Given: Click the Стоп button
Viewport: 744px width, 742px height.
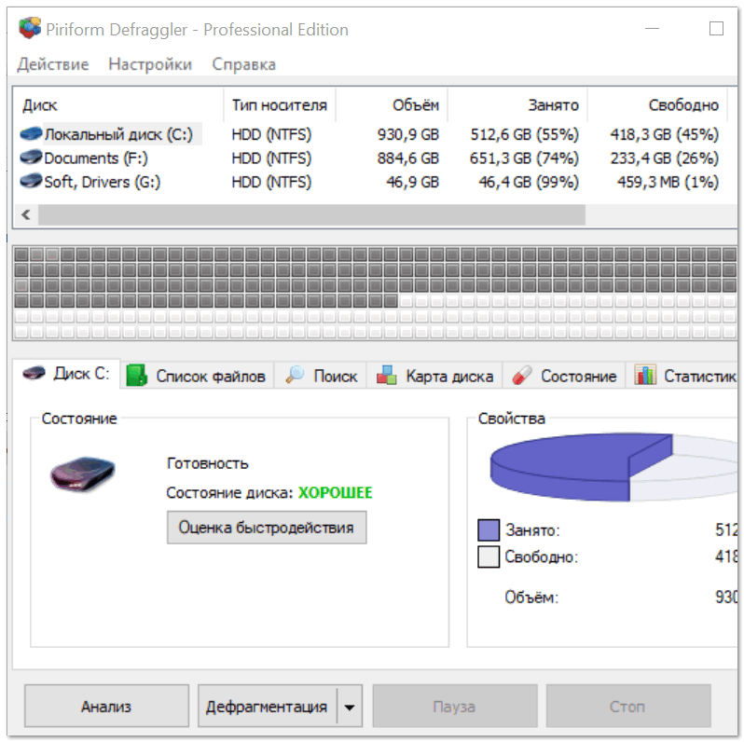Looking at the screenshot, I should [627, 706].
